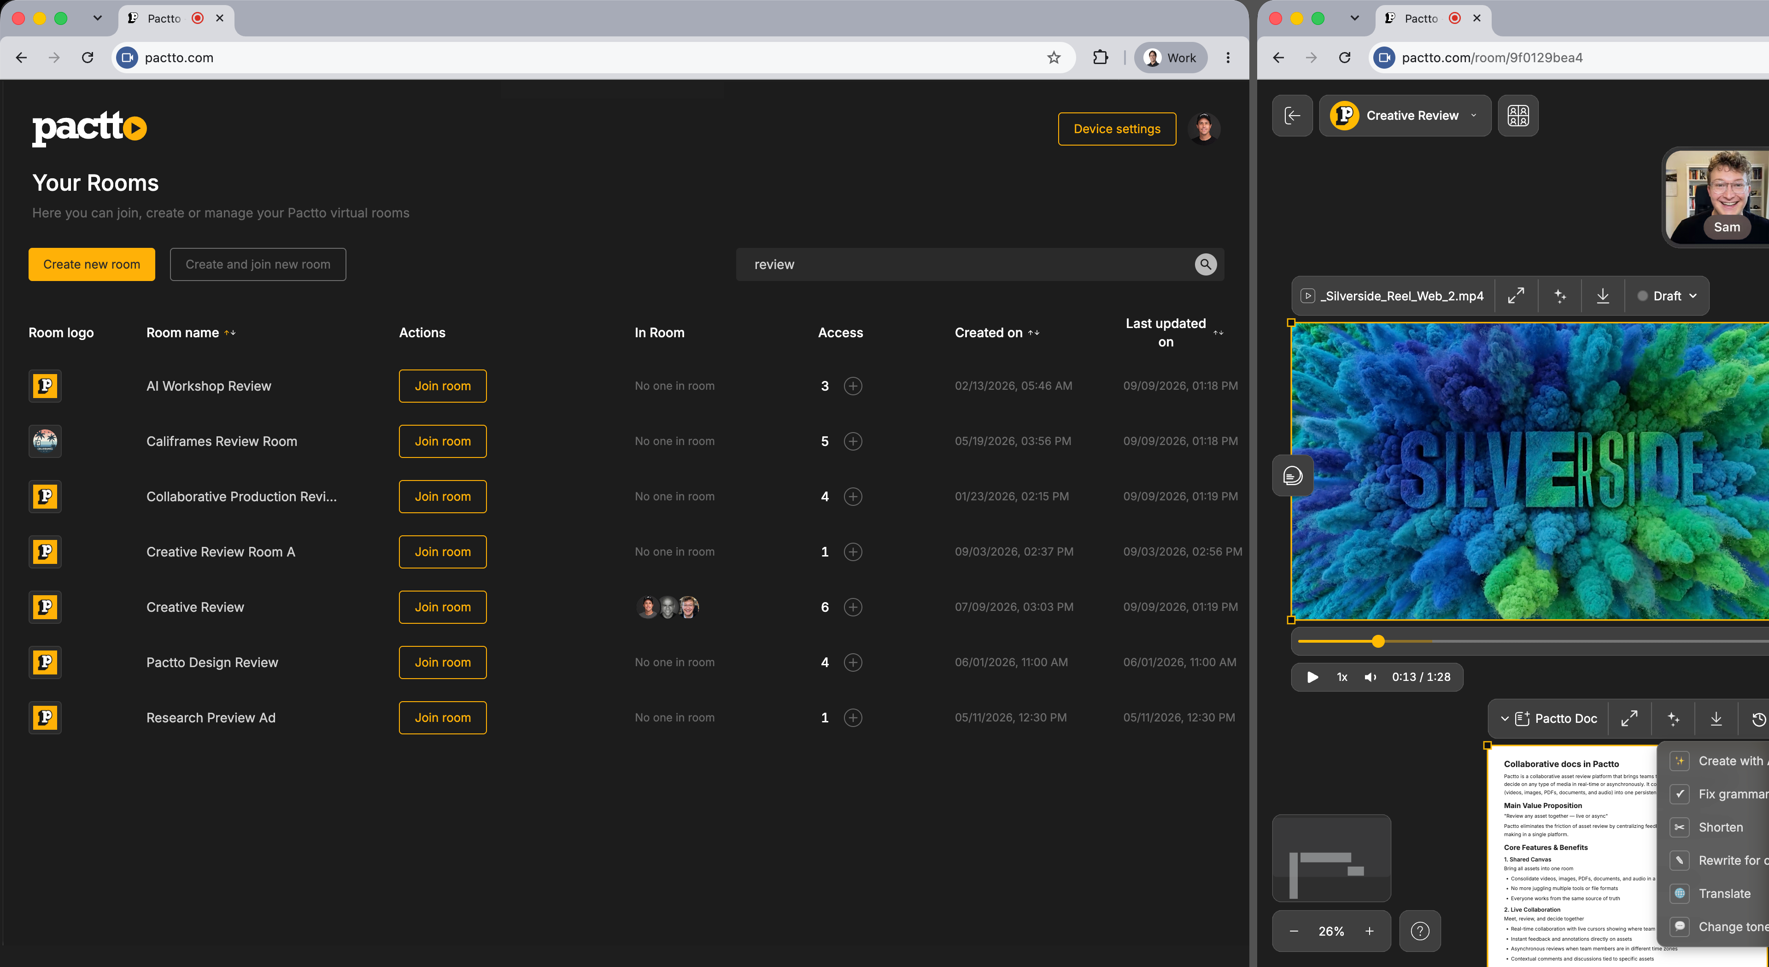Change the 1x playback speed

click(x=1342, y=677)
